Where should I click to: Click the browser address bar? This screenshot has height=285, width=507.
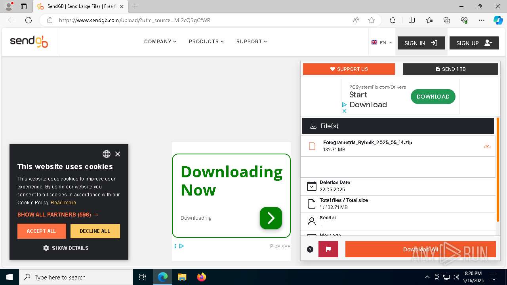click(198, 20)
